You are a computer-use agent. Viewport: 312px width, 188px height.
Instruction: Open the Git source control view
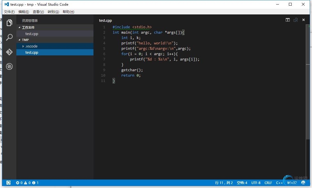[9, 52]
